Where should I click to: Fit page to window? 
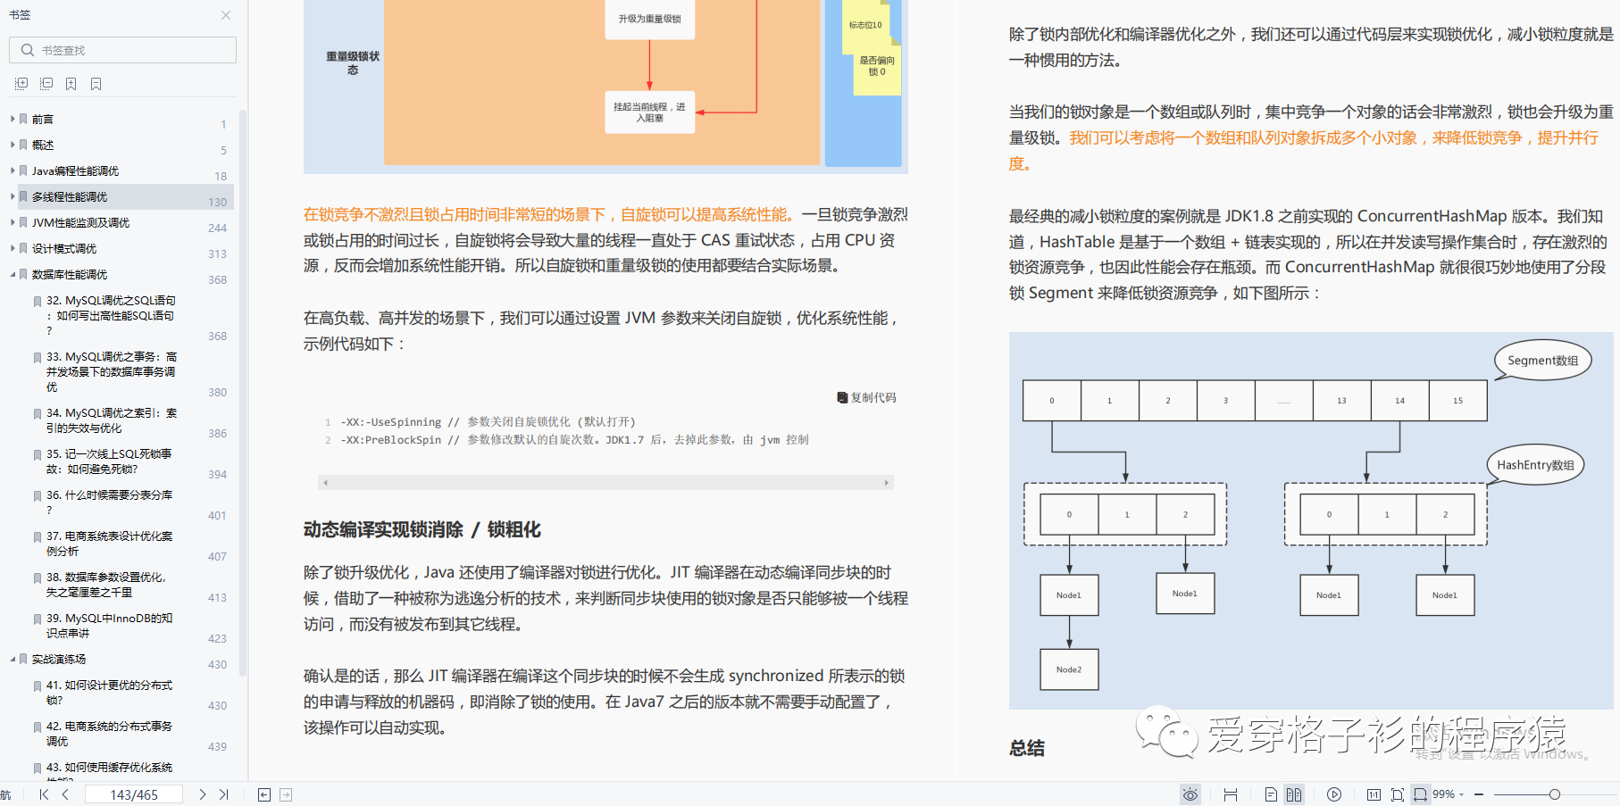pos(1398,794)
